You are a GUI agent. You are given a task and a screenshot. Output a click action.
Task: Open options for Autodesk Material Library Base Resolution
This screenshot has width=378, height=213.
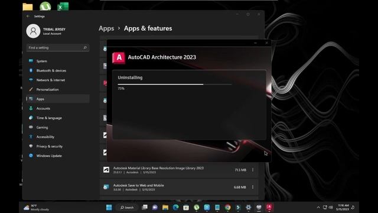click(253, 170)
